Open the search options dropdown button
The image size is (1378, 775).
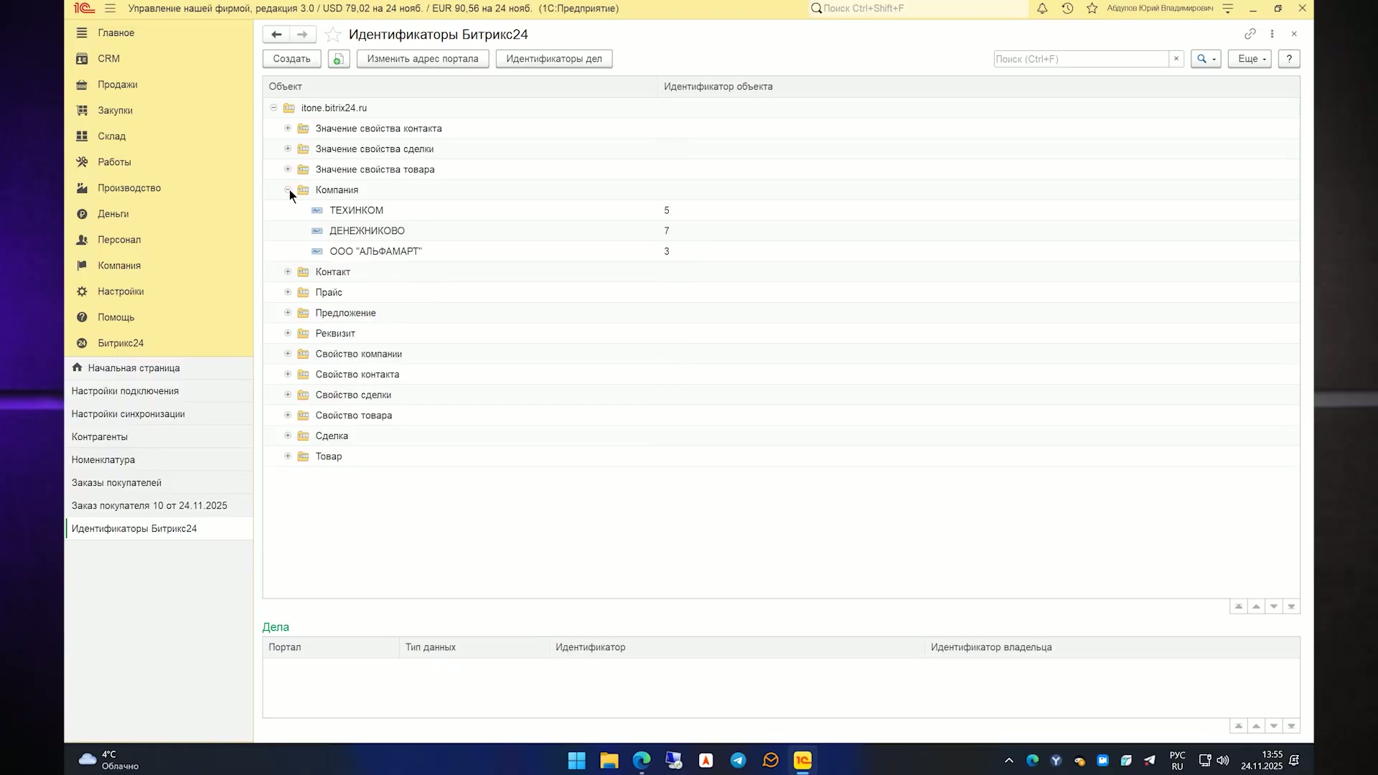(x=1206, y=59)
